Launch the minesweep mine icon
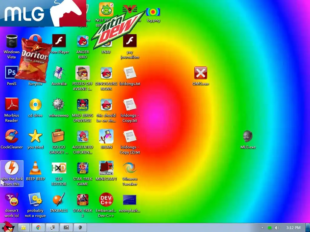 (x=58, y=104)
